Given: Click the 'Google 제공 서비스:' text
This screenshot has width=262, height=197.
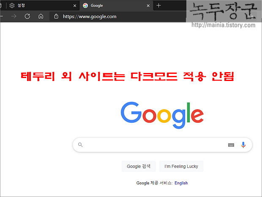Looking at the screenshot, I should coord(155,183).
